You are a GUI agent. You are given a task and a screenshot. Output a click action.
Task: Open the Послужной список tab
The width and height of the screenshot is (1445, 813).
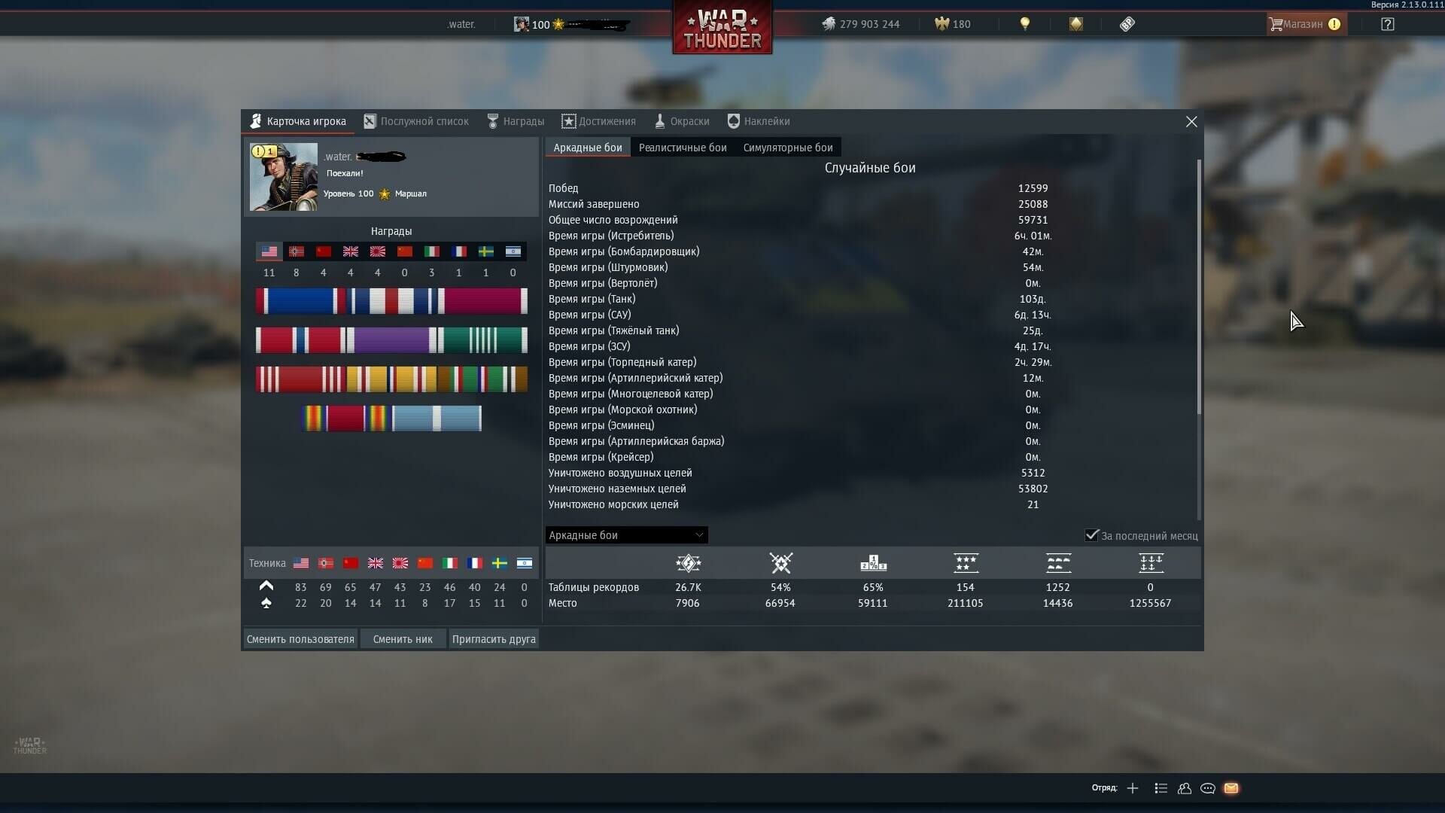click(416, 121)
